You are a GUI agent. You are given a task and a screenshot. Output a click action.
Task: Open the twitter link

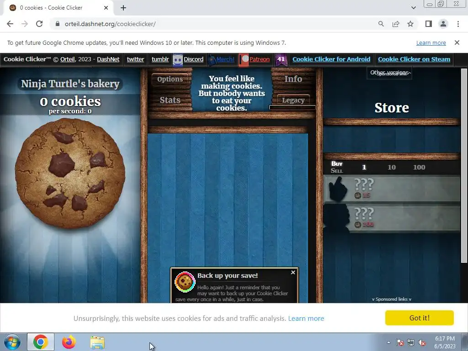(135, 59)
